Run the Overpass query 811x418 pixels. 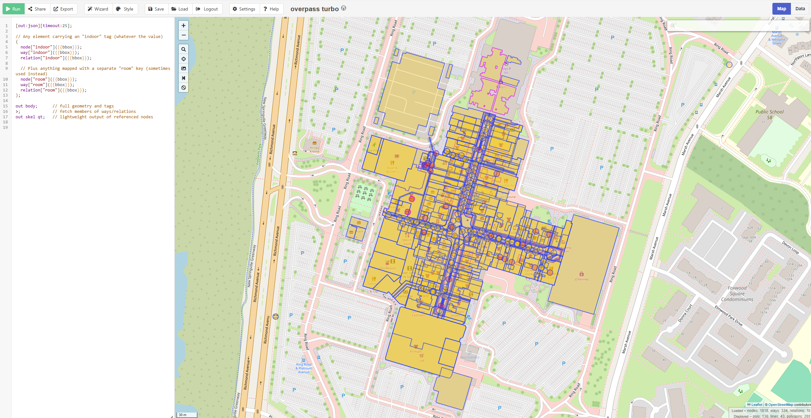coord(13,9)
